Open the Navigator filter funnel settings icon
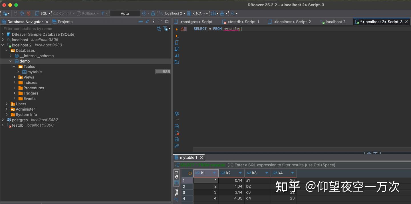Screen dimensions: 411x204 coord(166,28)
